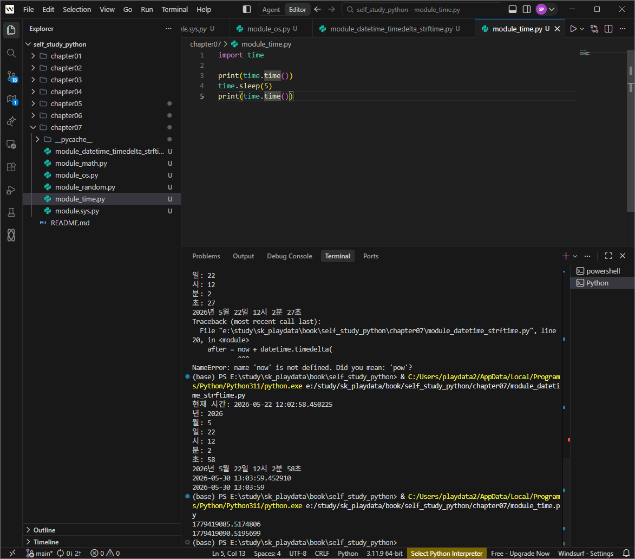
Task: Click the compare changes icon in editor toolbar
Action: [x=594, y=29]
